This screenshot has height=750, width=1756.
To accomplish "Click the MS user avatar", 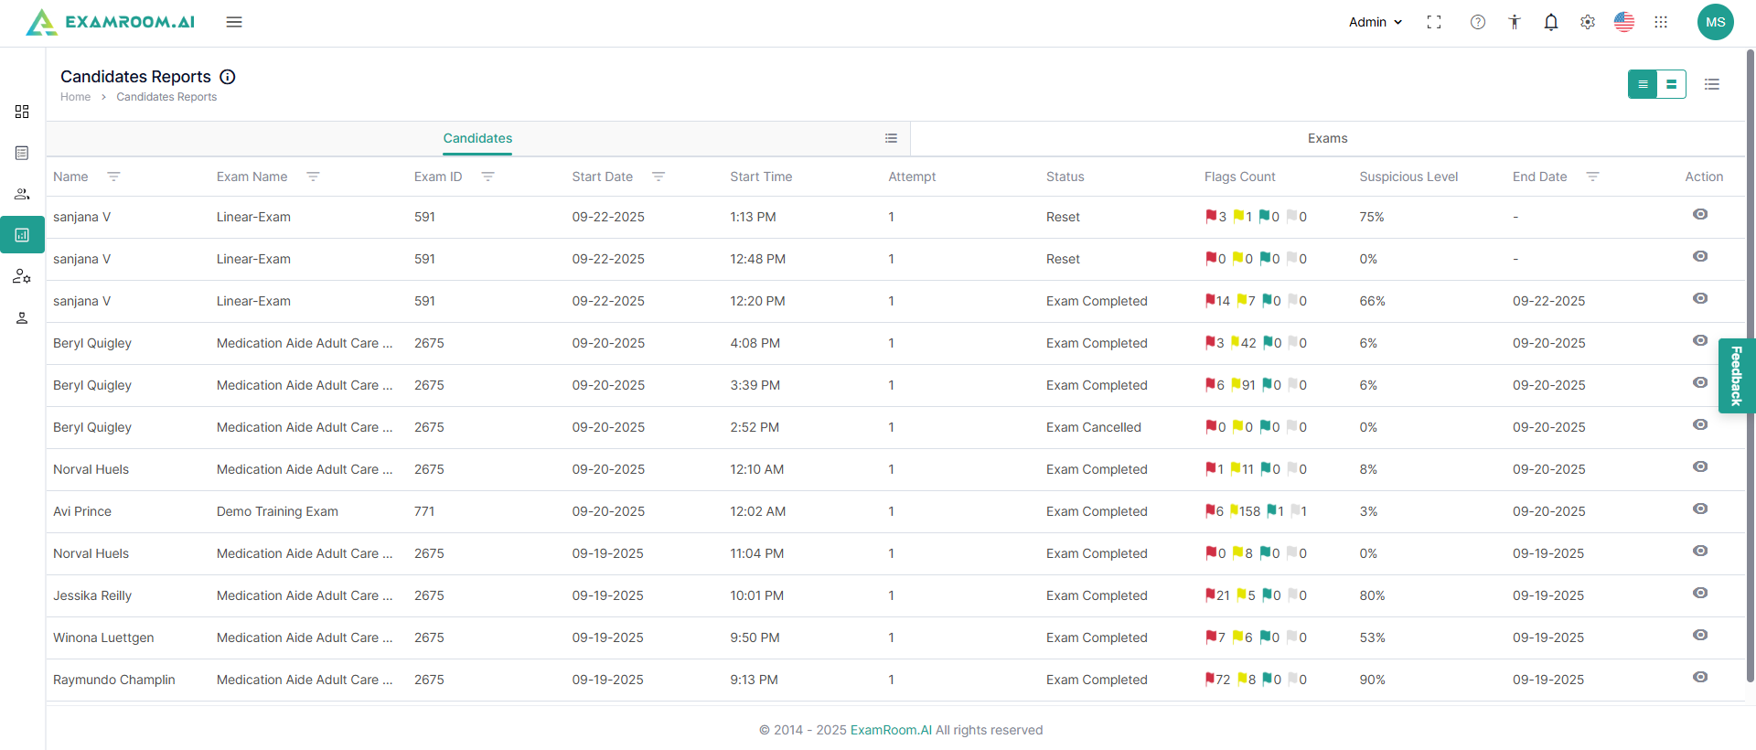I will pos(1716,22).
